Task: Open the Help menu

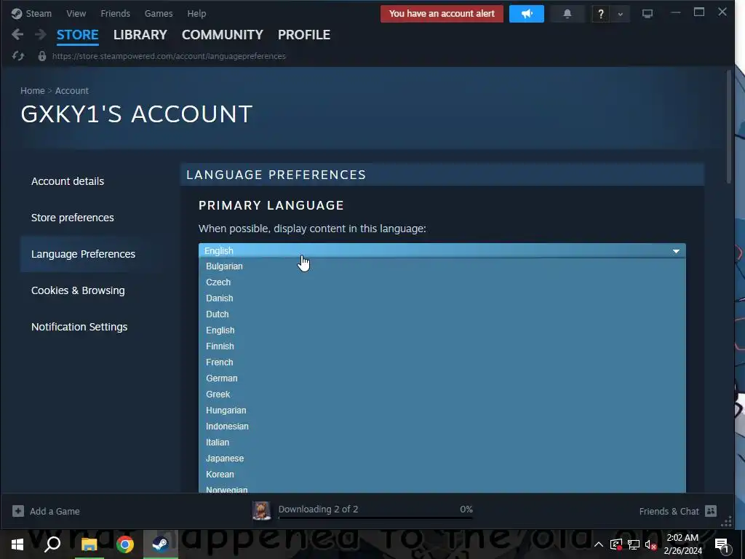Action: tap(196, 13)
